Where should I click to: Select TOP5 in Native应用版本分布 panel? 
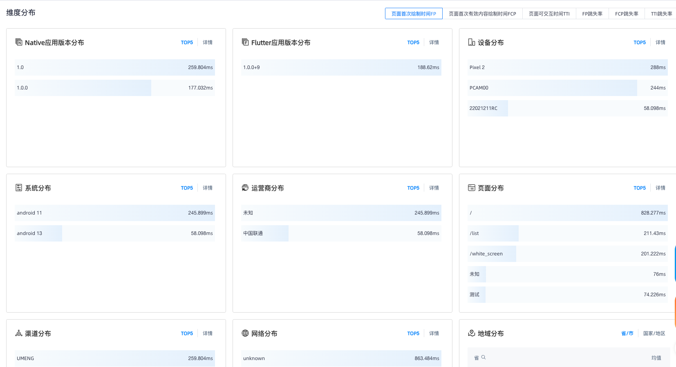point(187,43)
